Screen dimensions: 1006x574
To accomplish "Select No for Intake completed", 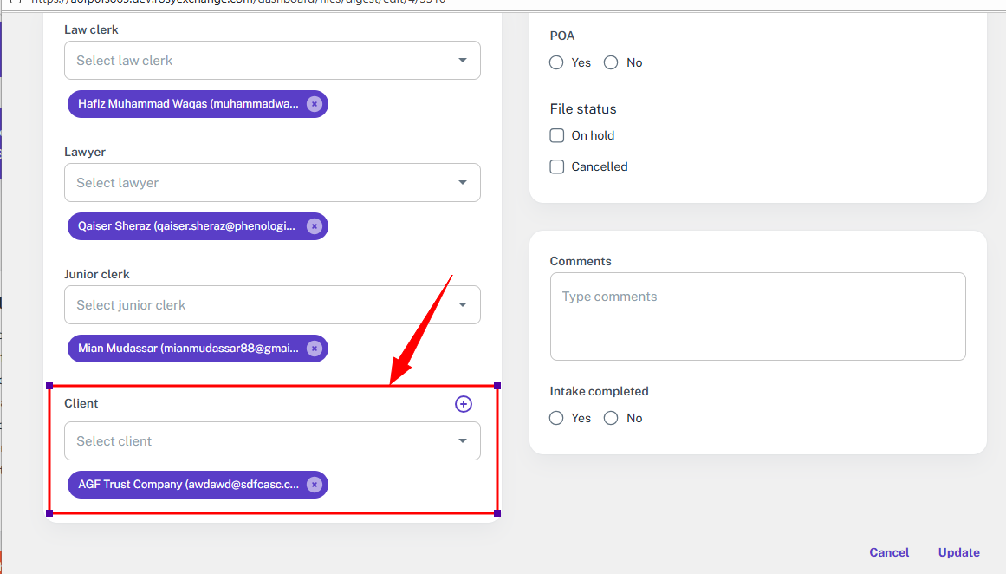I will [x=611, y=418].
